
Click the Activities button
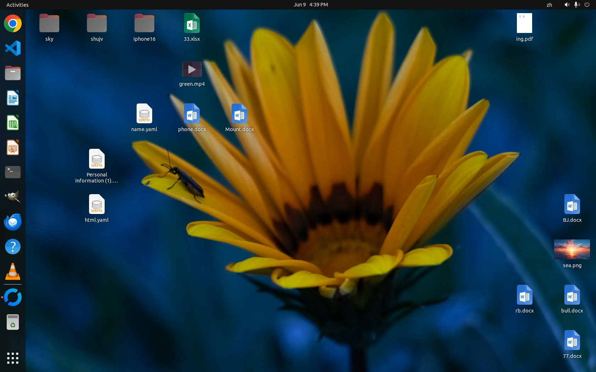coord(17,5)
